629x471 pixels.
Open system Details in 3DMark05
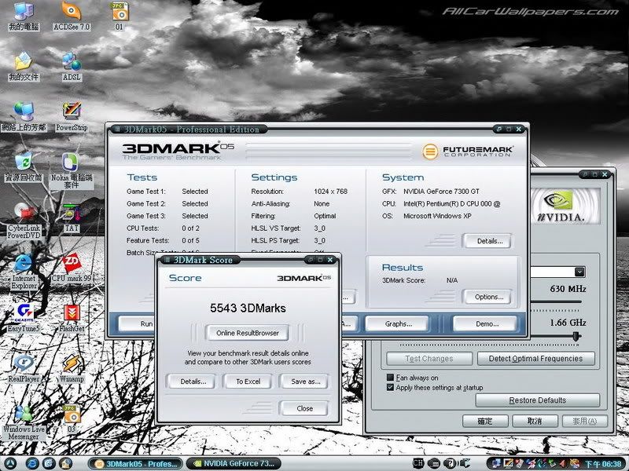pos(487,241)
